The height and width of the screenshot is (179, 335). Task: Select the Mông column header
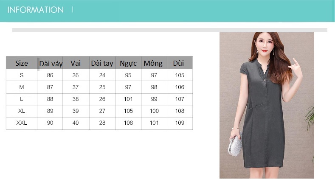[x=153, y=63]
